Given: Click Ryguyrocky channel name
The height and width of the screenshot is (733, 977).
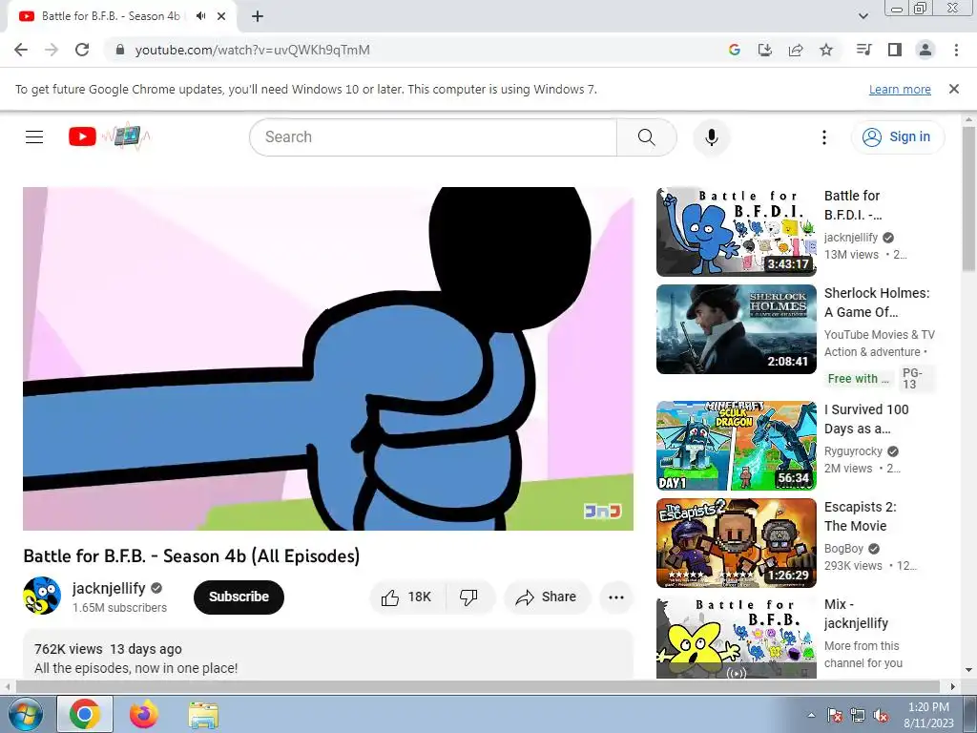Looking at the screenshot, I should tap(853, 451).
